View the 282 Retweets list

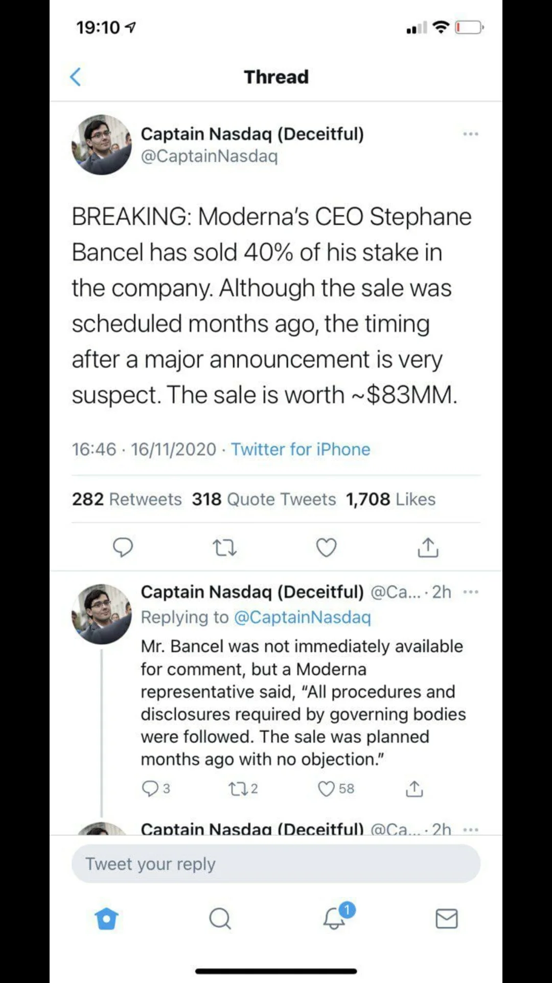point(127,499)
